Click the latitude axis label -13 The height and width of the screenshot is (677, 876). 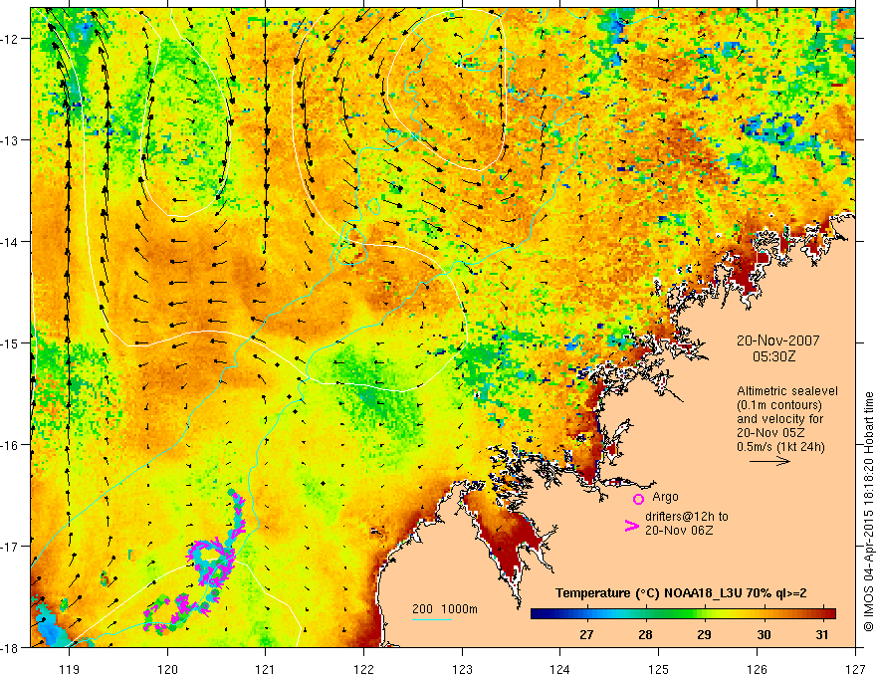[11, 140]
